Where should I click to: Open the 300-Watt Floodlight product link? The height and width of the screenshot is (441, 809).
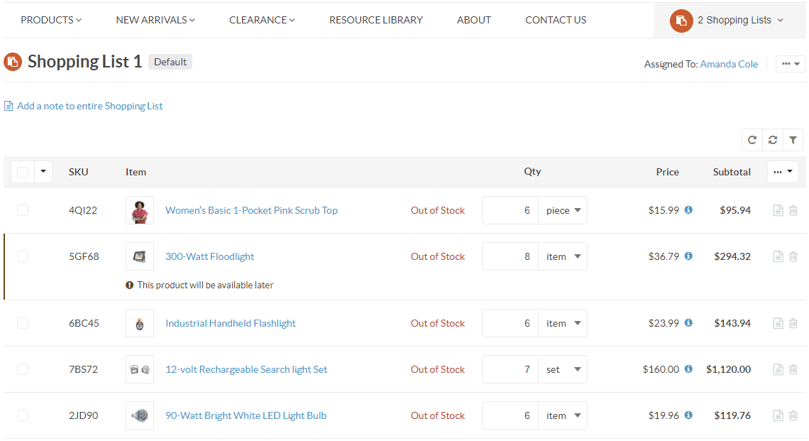(x=209, y=256)
